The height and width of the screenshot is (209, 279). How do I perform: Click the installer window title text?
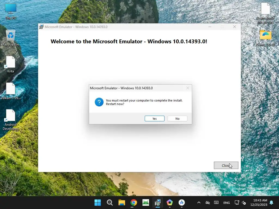[76, 27]
